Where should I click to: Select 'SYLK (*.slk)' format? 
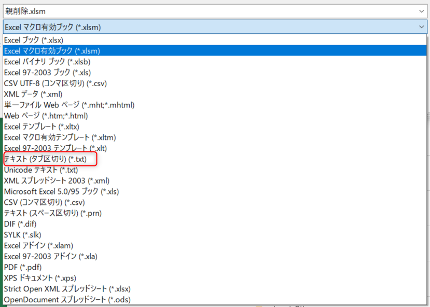[x=215, y=235]
